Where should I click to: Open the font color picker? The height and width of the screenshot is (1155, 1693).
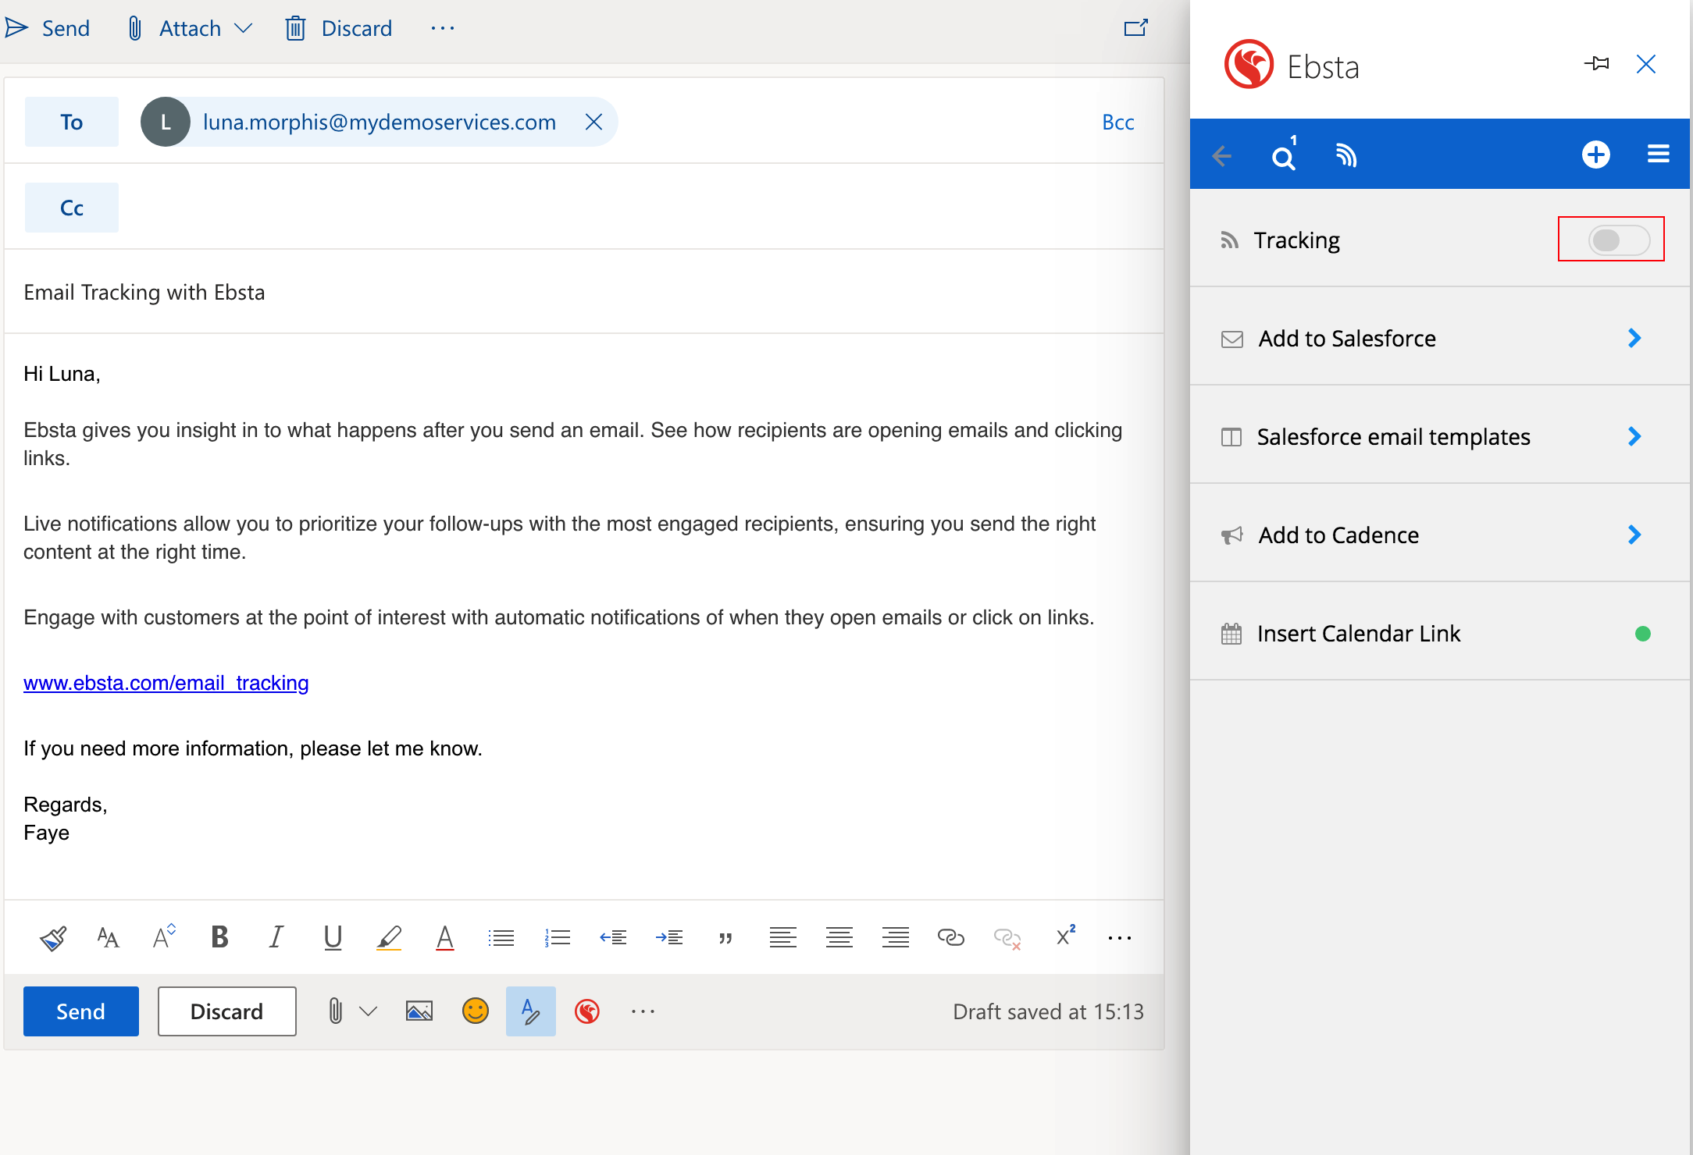444,937
